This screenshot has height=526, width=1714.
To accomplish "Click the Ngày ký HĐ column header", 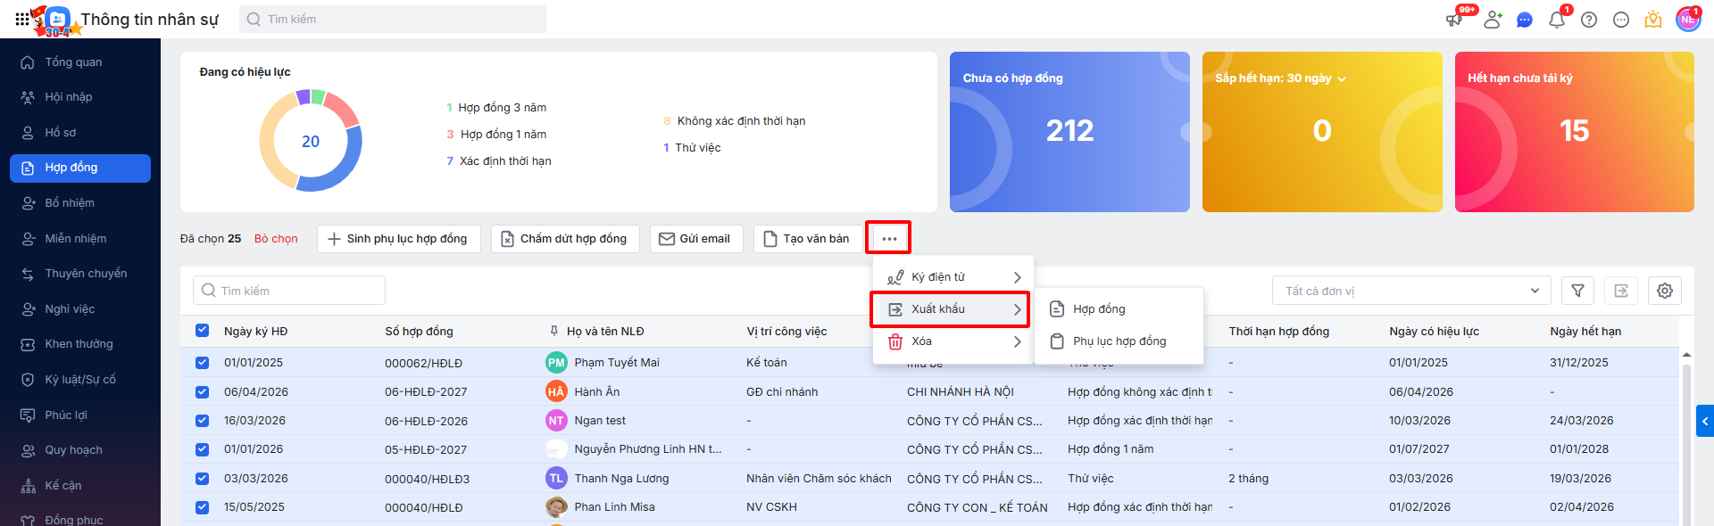I will [256, 332].
